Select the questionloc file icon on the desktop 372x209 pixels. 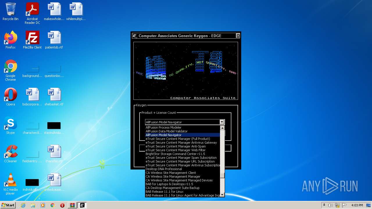tap(54, 71)
